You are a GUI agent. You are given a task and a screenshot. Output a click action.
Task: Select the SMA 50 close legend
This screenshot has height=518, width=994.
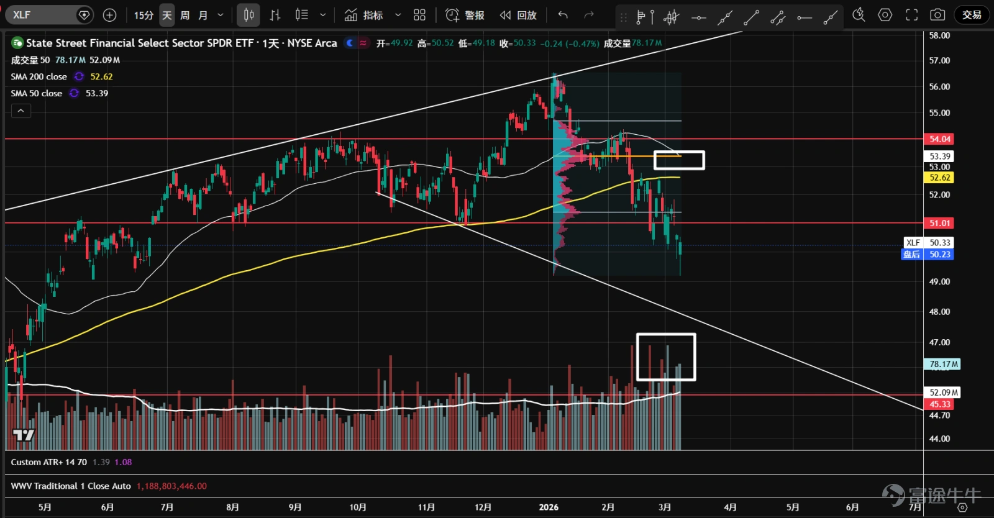pos(36,93)
